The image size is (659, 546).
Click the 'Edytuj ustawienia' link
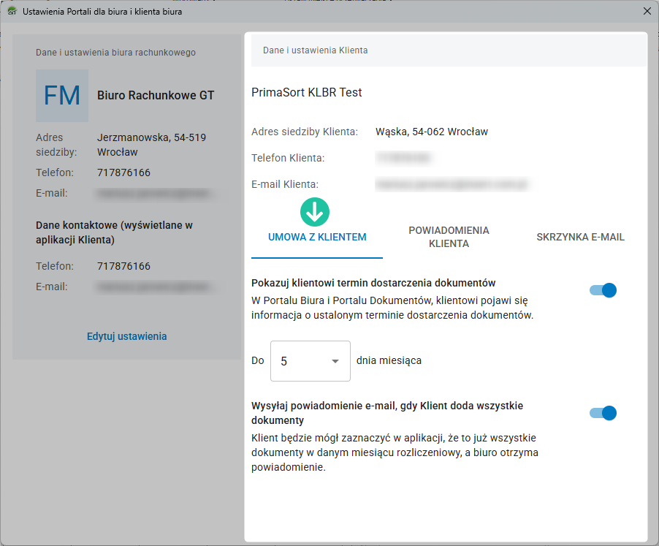127,336
